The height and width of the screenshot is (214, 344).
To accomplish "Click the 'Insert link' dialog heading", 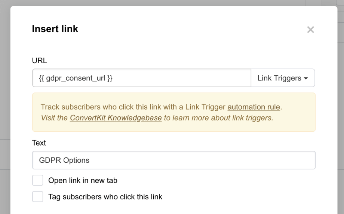I will [x=55, y=29].
